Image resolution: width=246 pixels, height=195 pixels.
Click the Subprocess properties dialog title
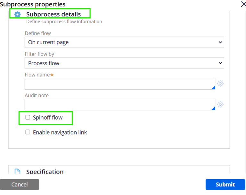(33, 4)
